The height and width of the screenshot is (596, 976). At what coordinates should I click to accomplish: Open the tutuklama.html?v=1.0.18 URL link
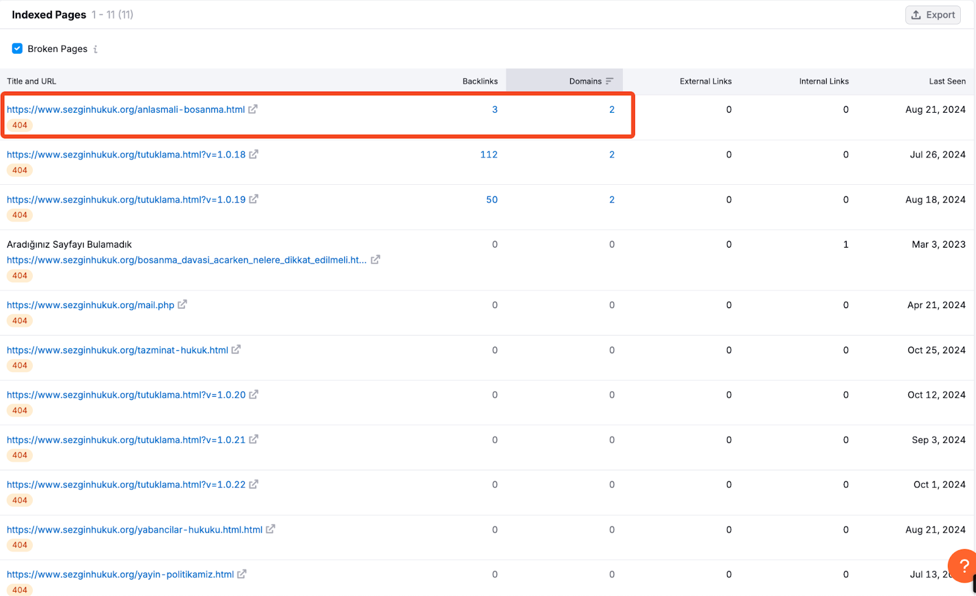coord(126,154)
